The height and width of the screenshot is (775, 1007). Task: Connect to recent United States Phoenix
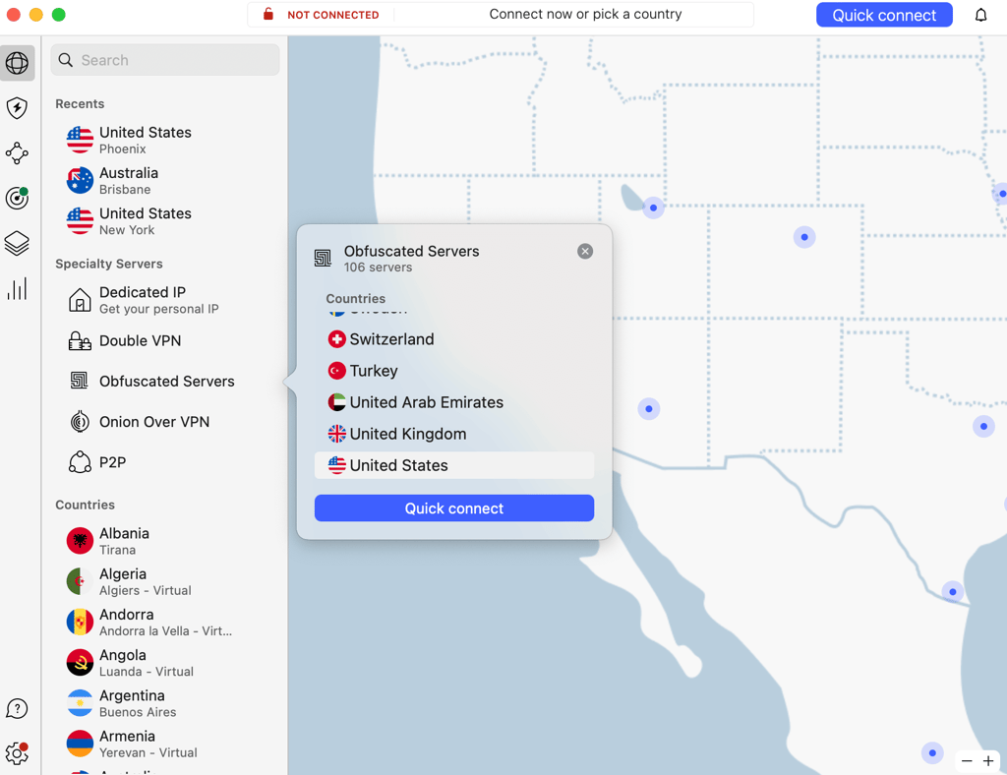click(167, 140)
